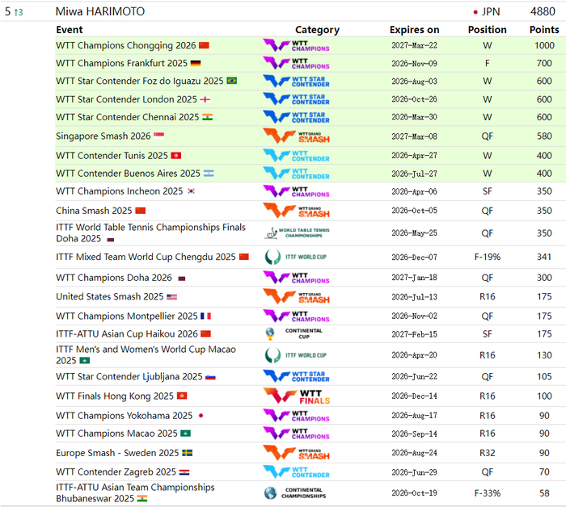The width and height of the screenshot is (566, 507).
Task: Click the Category column header
Action: coord(317,30)
